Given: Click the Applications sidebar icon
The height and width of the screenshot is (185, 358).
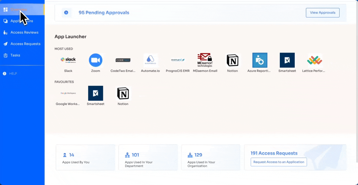Looking at the screenshot, I should (5, 21).
